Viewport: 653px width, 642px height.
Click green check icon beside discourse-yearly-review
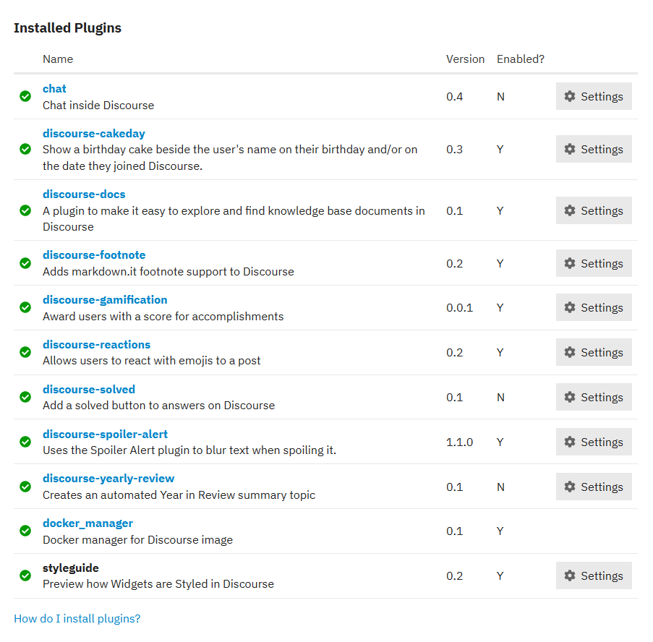25,487
